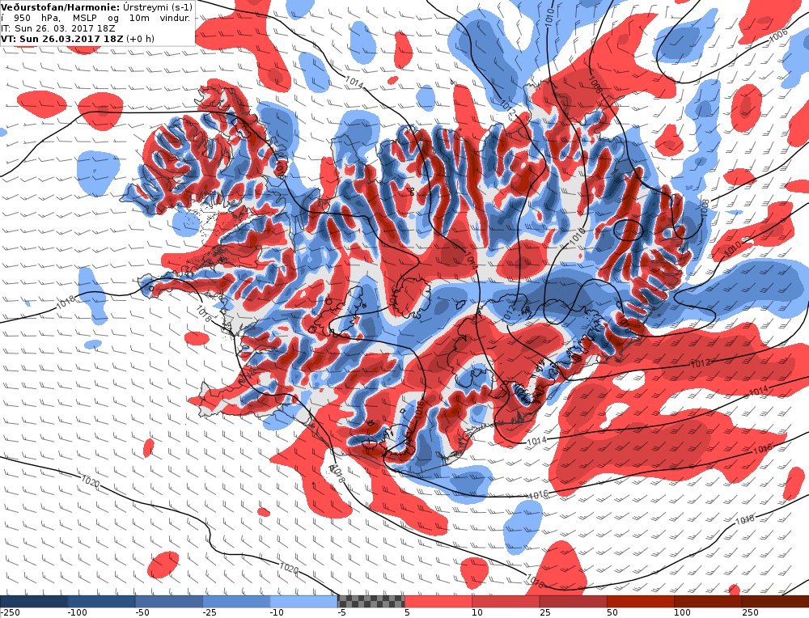Viewport: 809px width, 618px height.
Task: Click the positive '50' color bar label
Action: coord(612,613)
